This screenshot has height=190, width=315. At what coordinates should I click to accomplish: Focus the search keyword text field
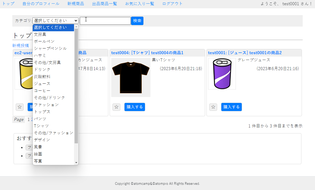[x=105, y=21]
